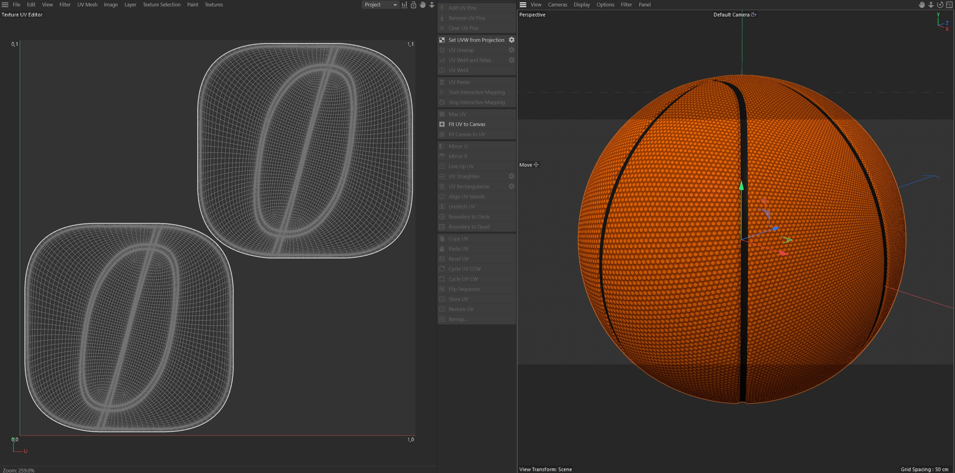The image size is (955, 473).
Task: Open the viewport hamburger menu
Action: (x=523, y=5)
